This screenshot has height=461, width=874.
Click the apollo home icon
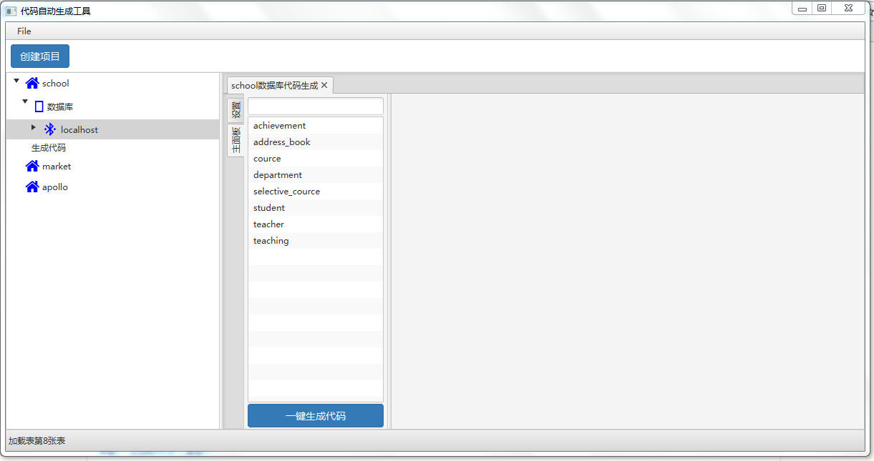[x=32, y=187]
